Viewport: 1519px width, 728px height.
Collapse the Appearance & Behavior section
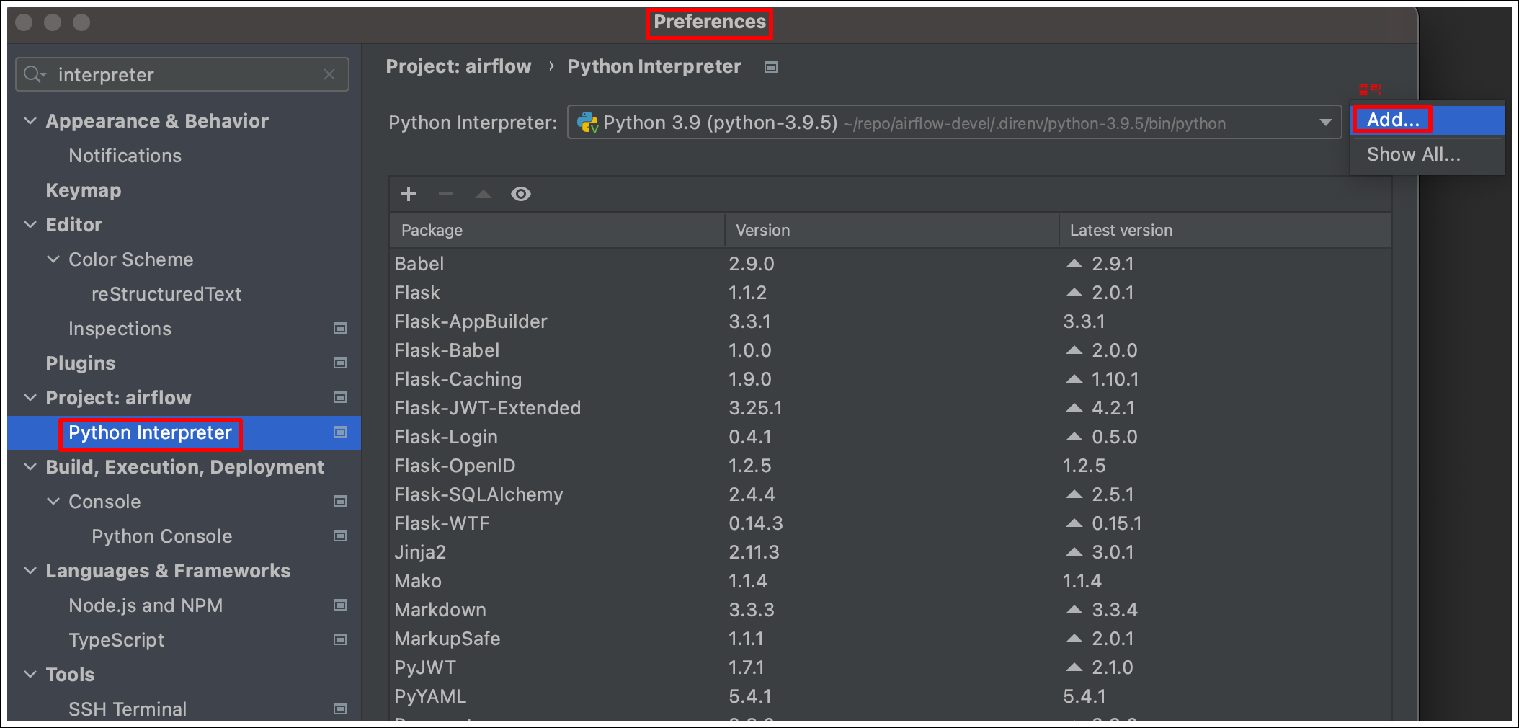(x=30, y=120)
